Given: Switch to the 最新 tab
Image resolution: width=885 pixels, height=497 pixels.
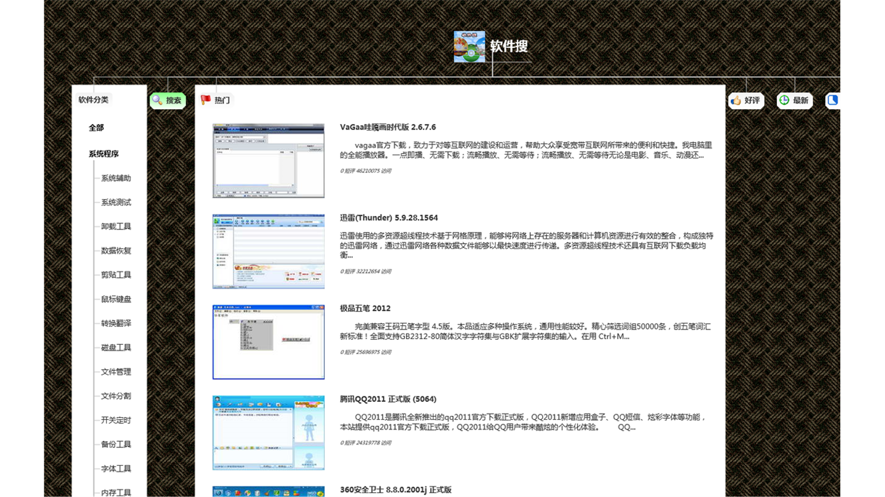Looking at the screenshot, I should (795, 100).
